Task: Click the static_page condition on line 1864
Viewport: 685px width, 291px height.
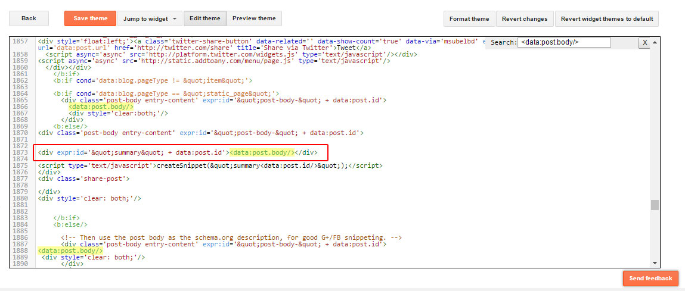Action: click(x=166, y=93)
